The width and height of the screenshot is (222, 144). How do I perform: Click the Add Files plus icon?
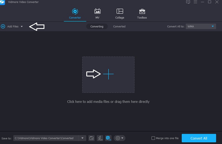tap(3, 26)
